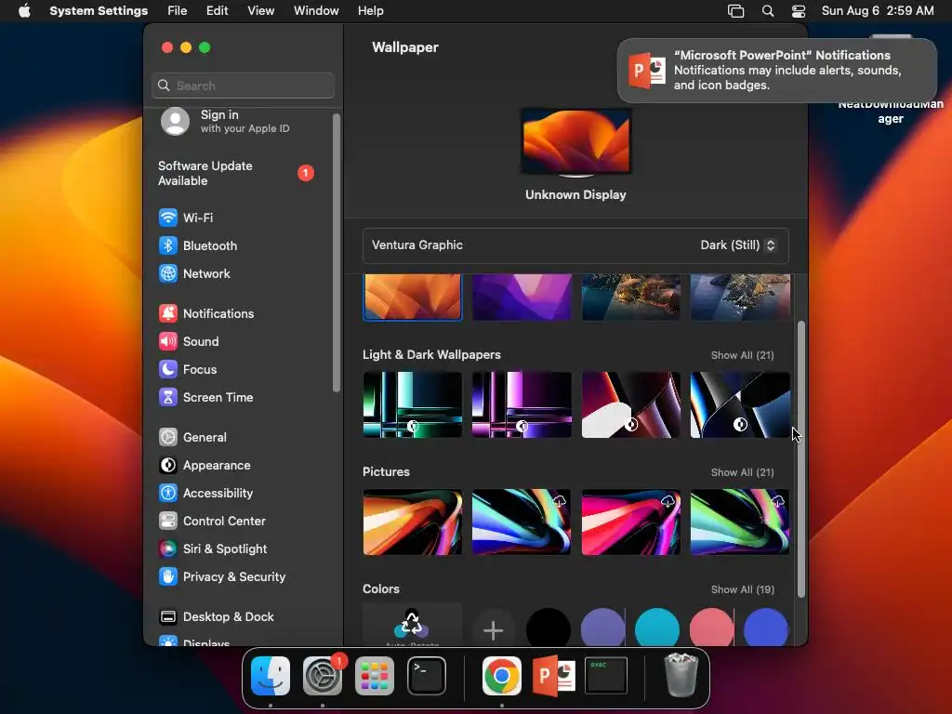Viewport: 952px width, 714px height.
Task: Open Appearance settings
Action: 205,465
